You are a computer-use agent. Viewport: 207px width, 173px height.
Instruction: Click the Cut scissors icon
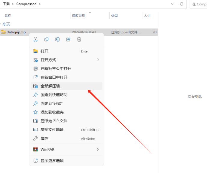tap(35, 39)
